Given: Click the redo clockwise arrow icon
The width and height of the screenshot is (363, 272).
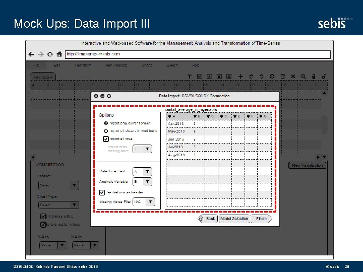Looking at the screenshot, I should pos(251,77).
